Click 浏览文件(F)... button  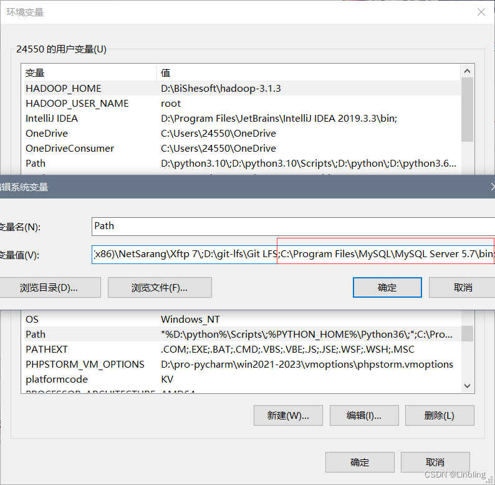point(160,287)
